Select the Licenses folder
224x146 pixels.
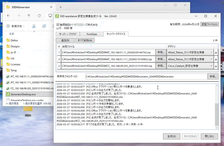13,64
